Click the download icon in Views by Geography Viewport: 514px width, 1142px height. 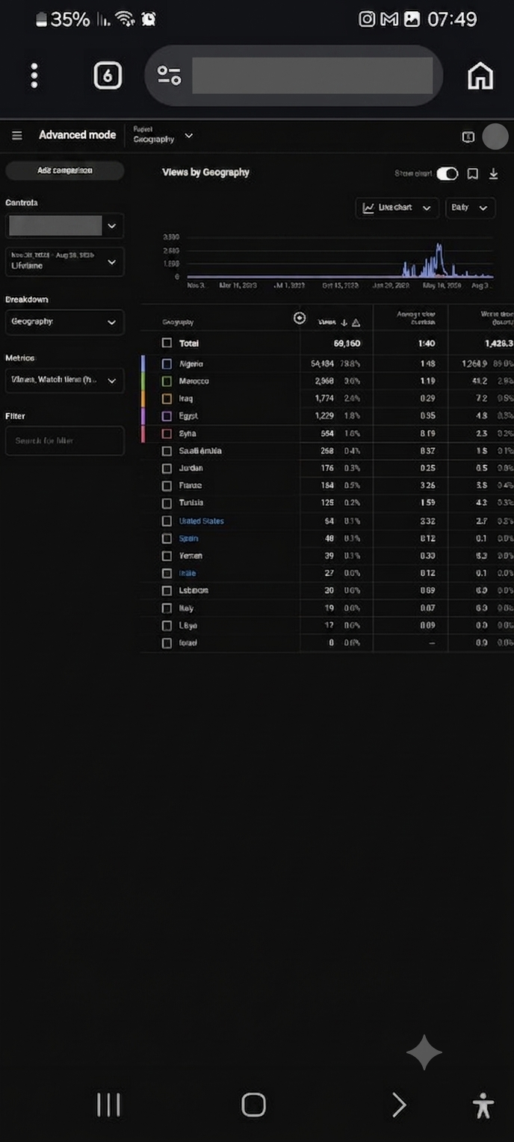(x=493, y=174)
